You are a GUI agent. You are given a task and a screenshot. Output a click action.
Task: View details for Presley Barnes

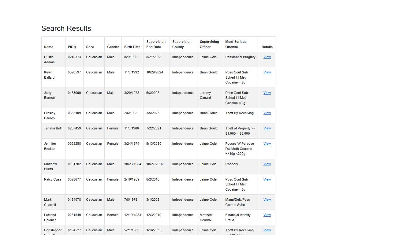coord(267,113)
